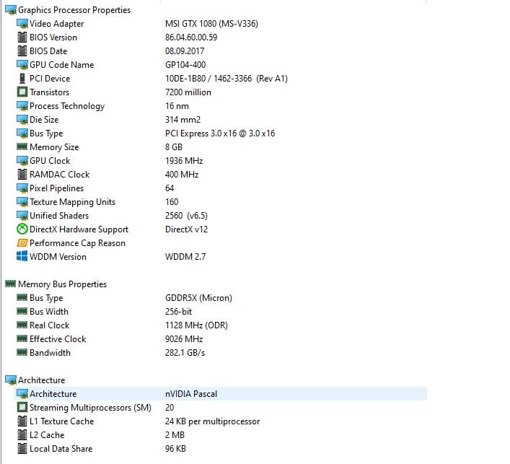Screen dimensions: 510x464
Task: Click the Bandwidth value 282.1 GB/s
Action: tap(185, 353)
